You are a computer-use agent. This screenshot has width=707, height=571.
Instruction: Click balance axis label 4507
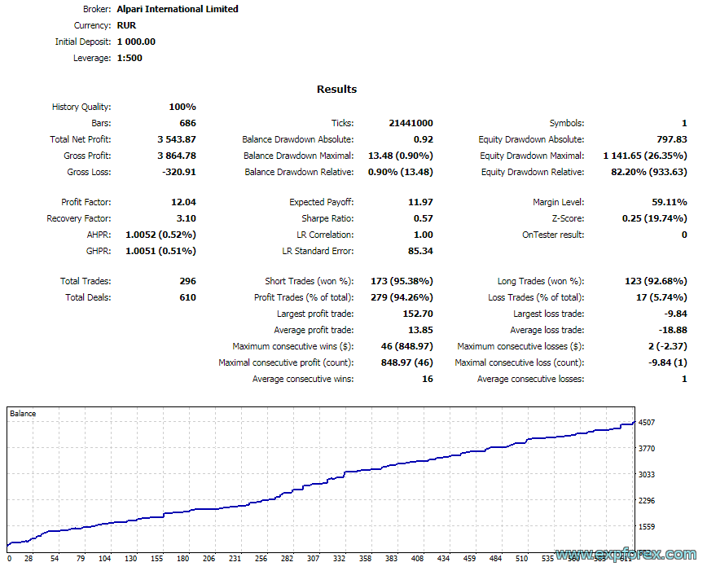click(647, 423)
